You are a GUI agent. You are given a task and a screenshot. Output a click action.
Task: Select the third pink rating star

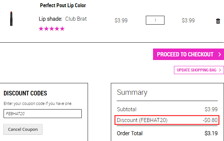[x=52, y=29]
